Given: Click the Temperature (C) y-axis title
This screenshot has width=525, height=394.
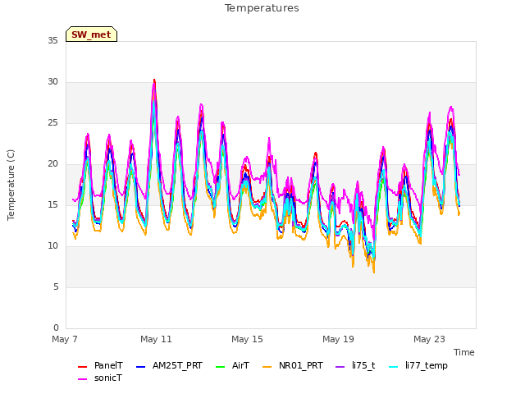Looking at the screenshot, I should pyautogui.click(x=11, y=185).
